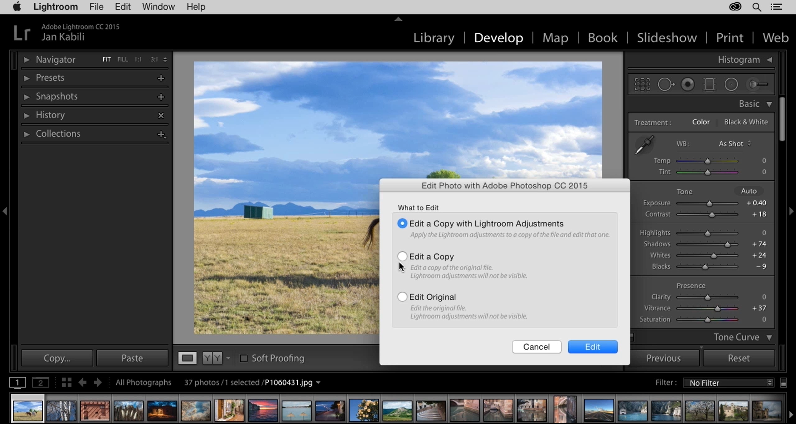796x424 pixels.
Task: Add a new preset with plus icon
Action: pyautogui.click(x=161, y=78)
